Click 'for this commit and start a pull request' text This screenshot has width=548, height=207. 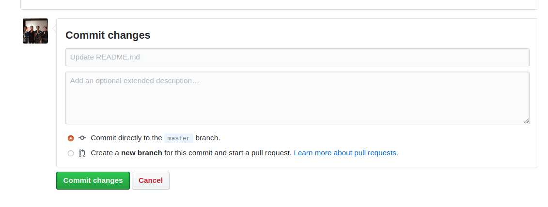pos(228,153)
